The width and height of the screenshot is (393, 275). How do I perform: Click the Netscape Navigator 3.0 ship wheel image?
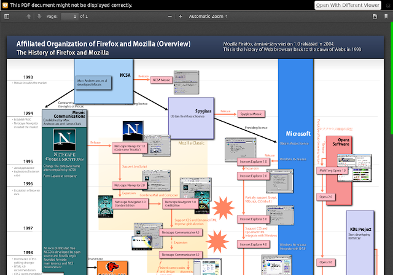(x=106, y=207)
